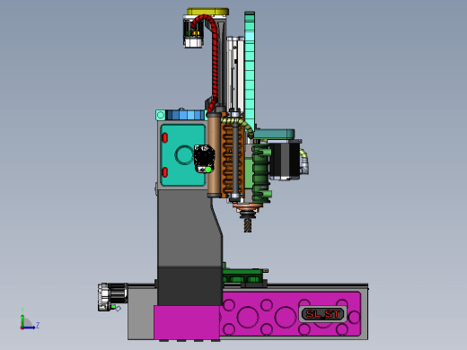Viewport: 467px width, 350px height.
Task: Select the lower red slot on teal panel
Action: coord(164,172)
